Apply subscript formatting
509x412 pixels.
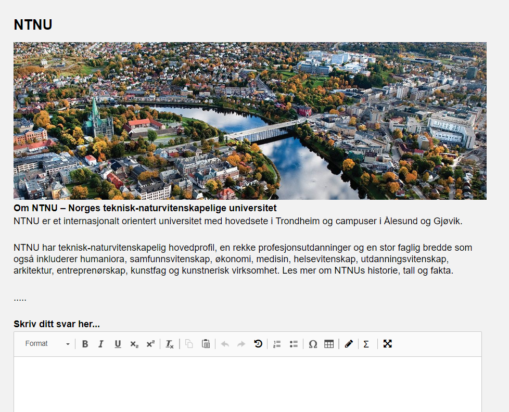134,344
